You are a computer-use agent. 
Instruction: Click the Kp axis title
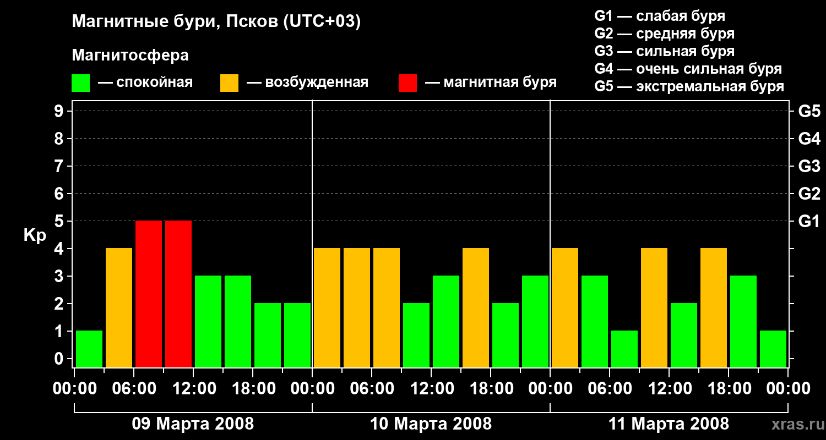tap(35, 235)
